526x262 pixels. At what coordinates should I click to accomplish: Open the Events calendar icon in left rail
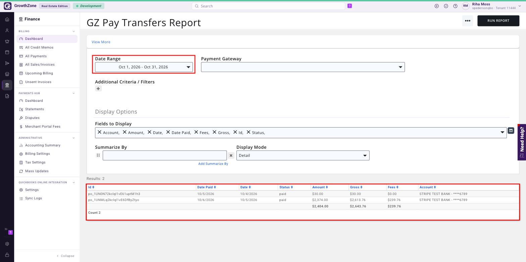(7, 52)
